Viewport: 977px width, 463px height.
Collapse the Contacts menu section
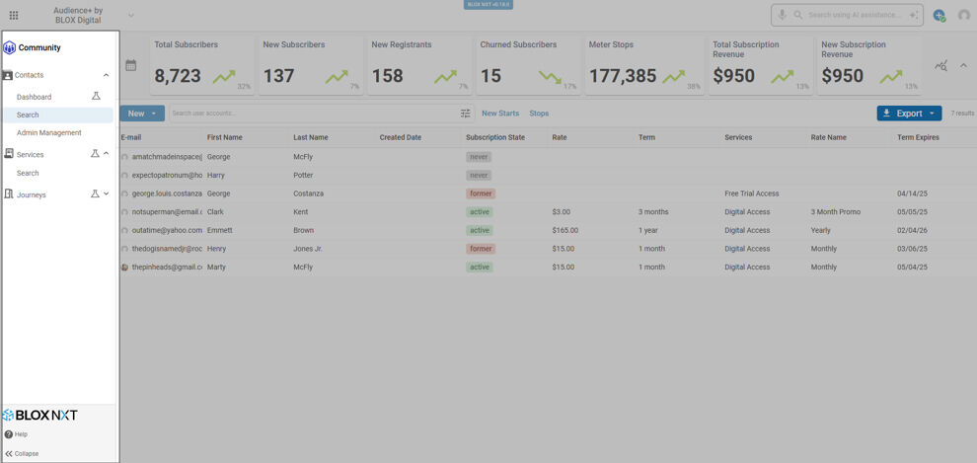106,75
